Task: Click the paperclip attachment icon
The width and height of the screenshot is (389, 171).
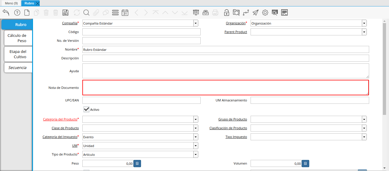Action: point(96,13)
